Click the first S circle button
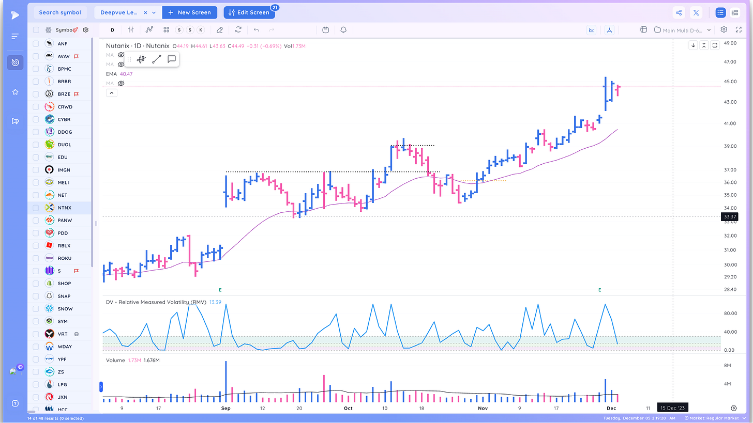Screen dimensions: 753x423 [179, 30]
